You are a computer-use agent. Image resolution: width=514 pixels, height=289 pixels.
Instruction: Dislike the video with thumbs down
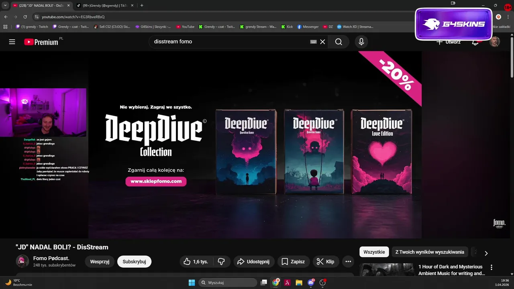pyautogui.click(x=221, y=262)
